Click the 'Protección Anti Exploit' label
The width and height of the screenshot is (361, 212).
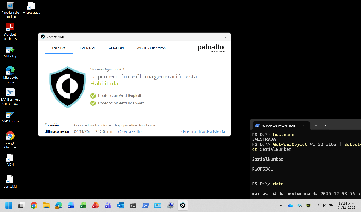coord(120,95)
